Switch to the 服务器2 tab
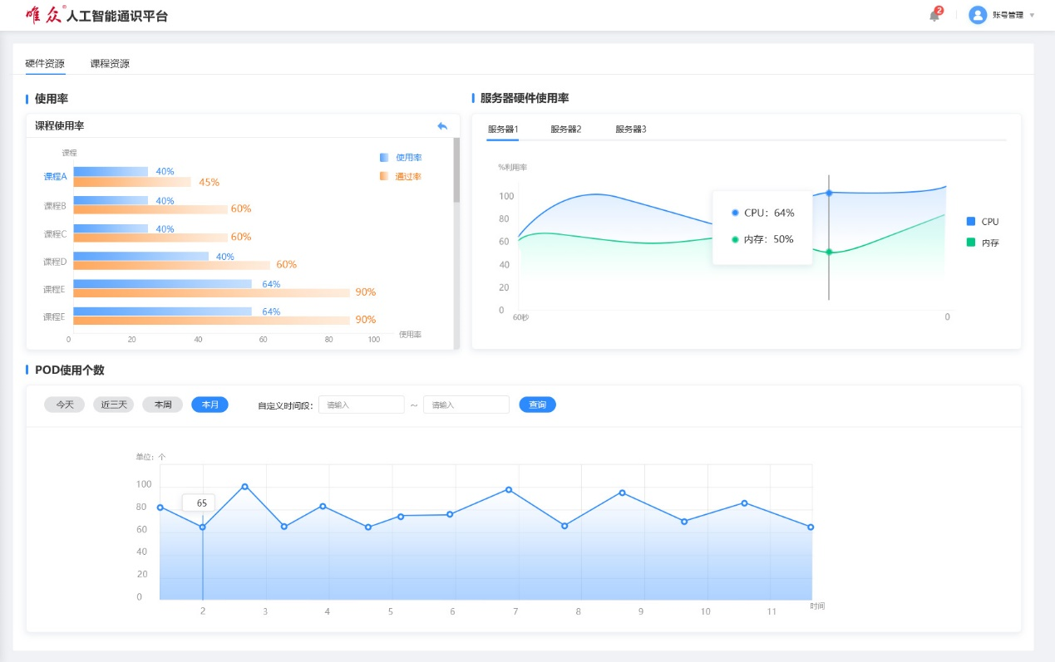 [x=565, y=129]
